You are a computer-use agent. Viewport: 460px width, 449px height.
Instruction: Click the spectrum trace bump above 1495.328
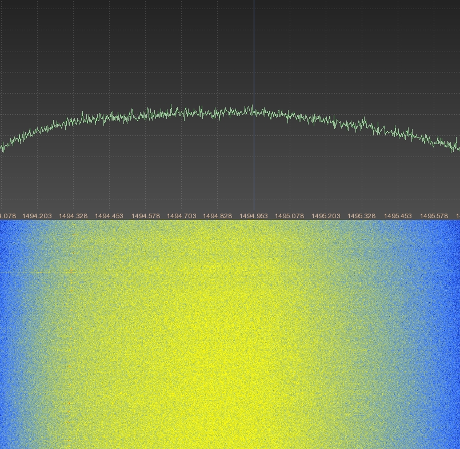tap(364, 120)
